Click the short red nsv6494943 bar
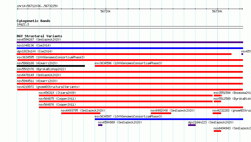Screen dimensions: 251x142 (x=217, y=131)
